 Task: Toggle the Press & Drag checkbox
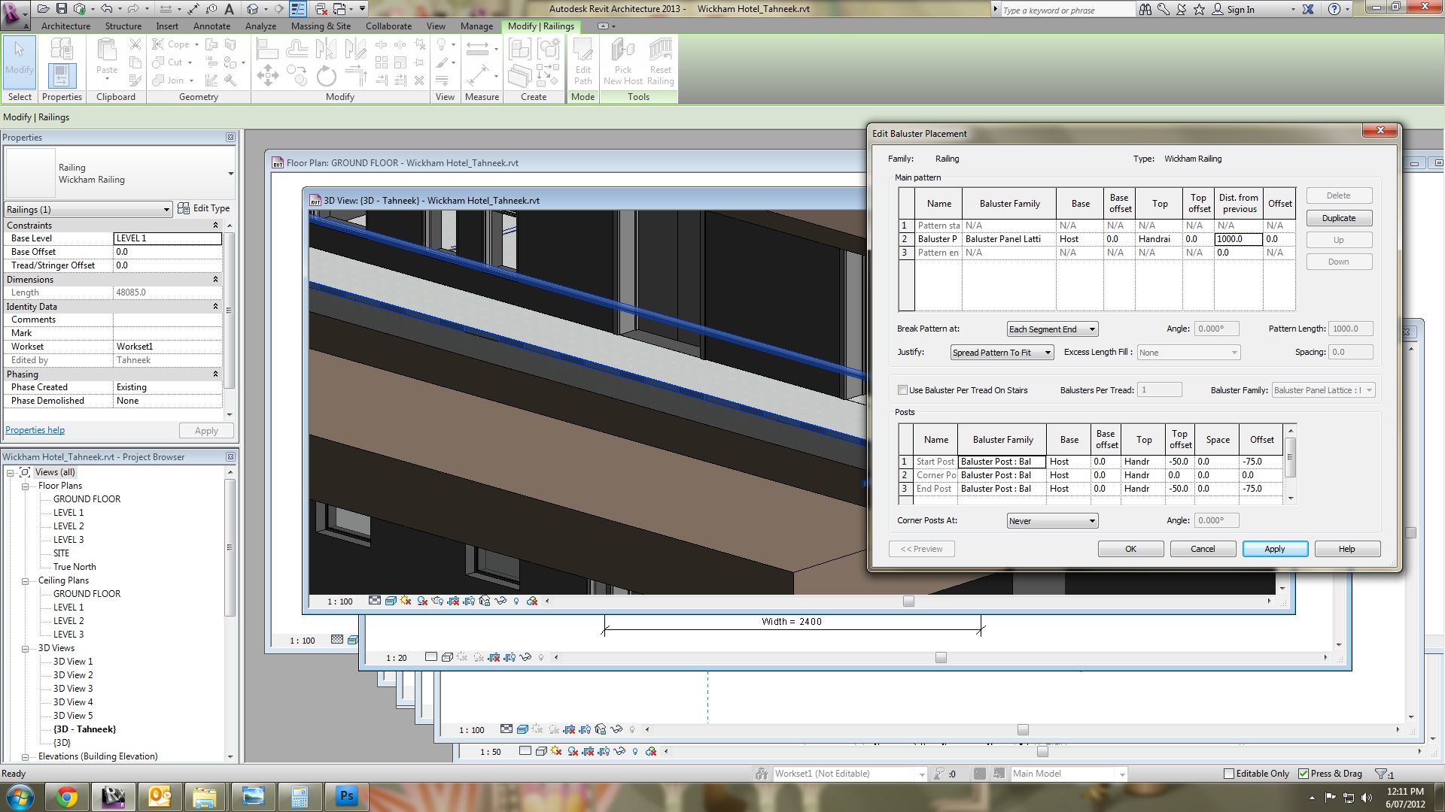tap(1304, 774)
